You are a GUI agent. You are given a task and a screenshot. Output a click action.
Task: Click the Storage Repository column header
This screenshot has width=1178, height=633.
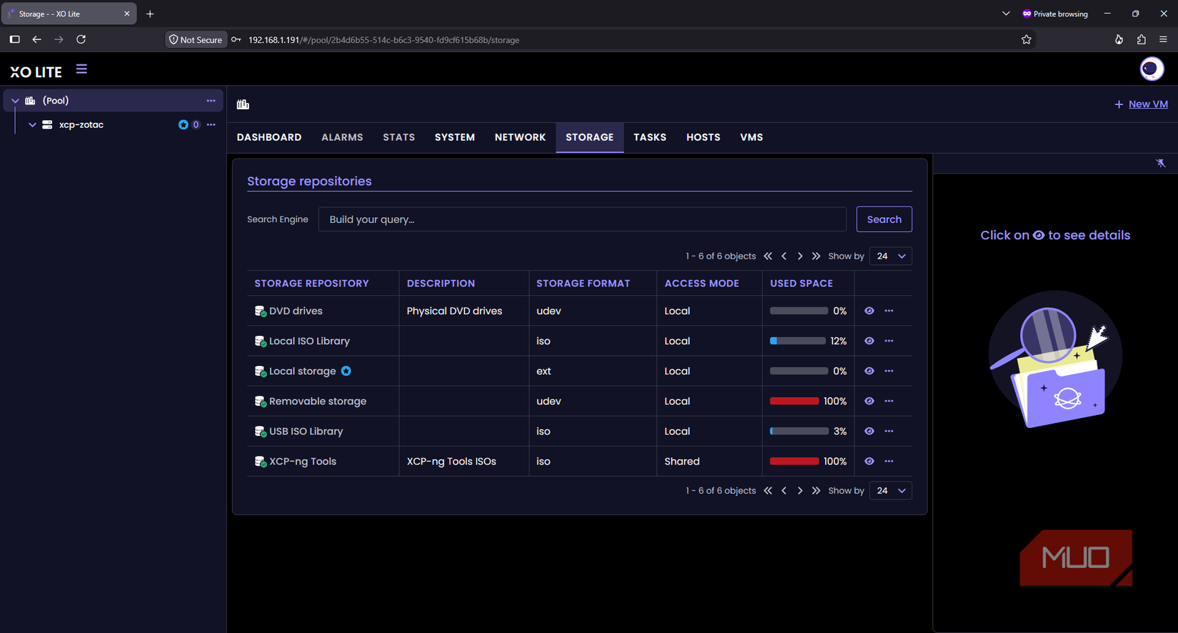click(312, 284)
